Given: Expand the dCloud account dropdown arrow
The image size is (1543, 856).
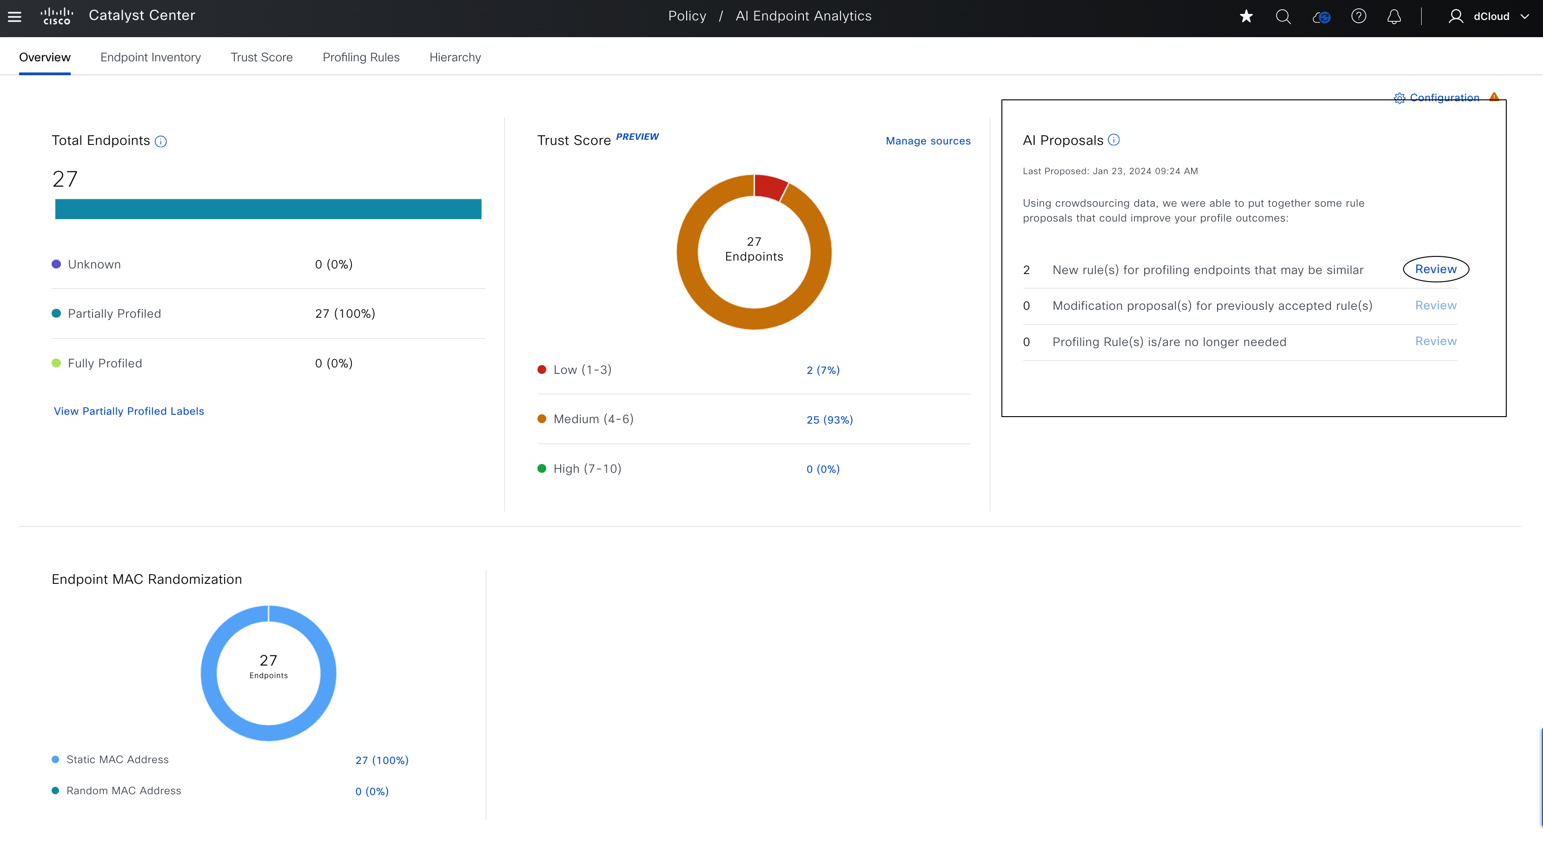Looking at the screenshot, I should click(1524, 17).
